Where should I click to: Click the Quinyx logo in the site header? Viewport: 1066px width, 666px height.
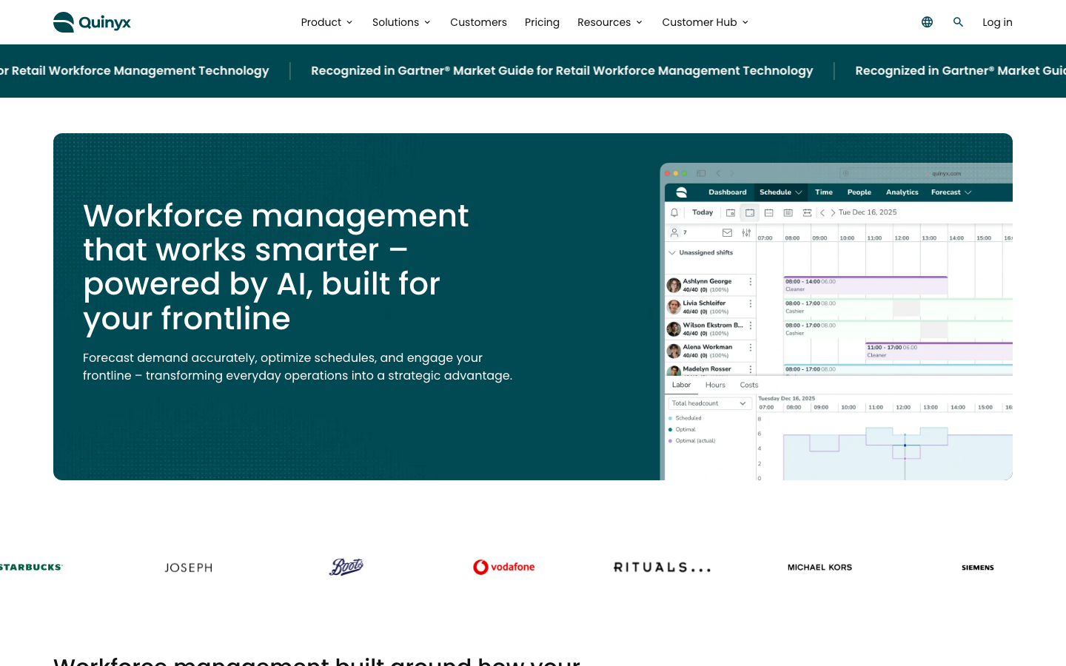coord(92,22)
